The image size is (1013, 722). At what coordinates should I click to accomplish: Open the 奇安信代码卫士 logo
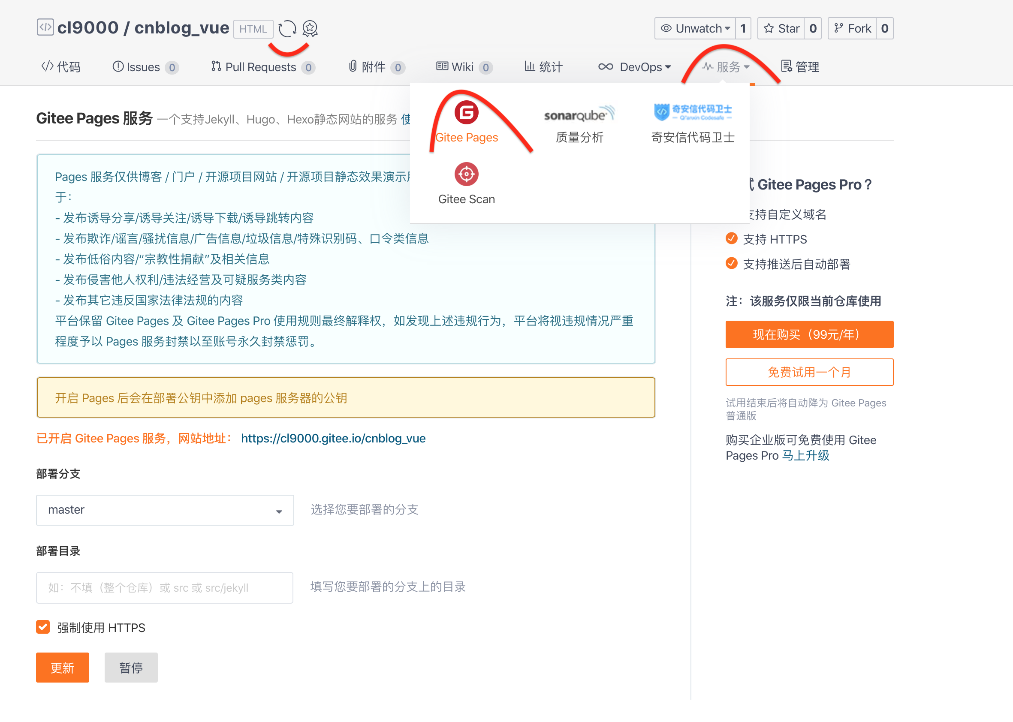point(692,112)
